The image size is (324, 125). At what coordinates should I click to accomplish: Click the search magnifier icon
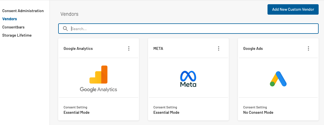point(65,29)
